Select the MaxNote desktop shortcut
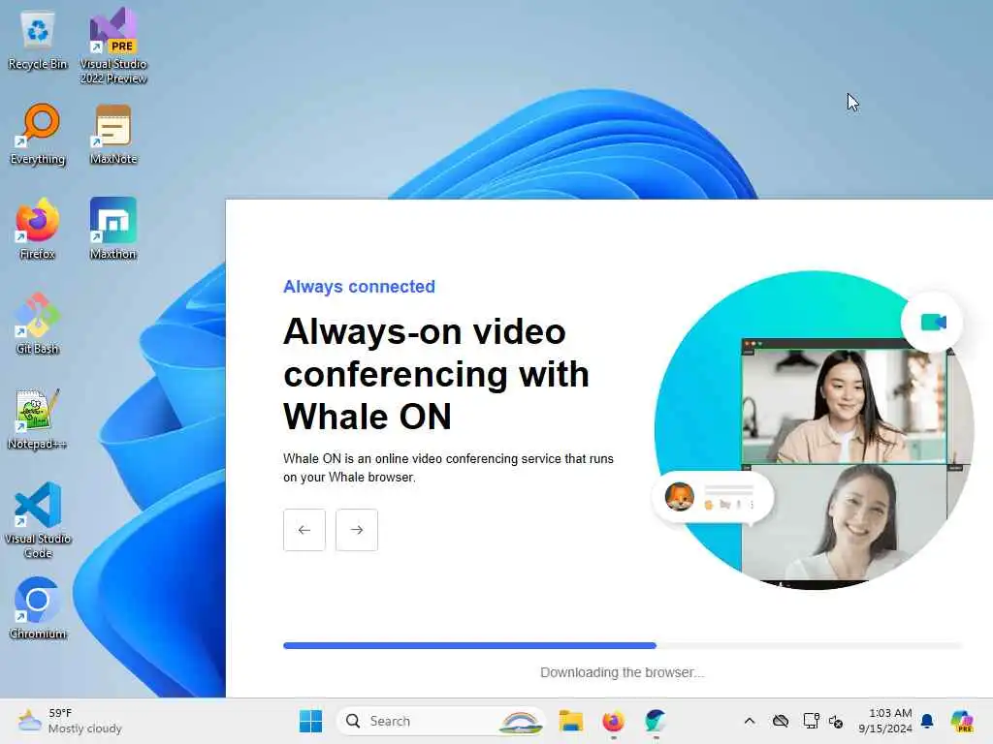Screen dimensions: 993x744 113,135
